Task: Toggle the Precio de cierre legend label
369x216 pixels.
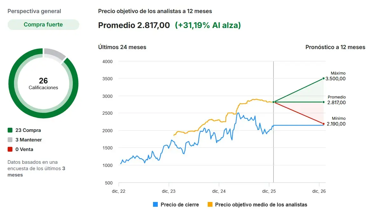Action: 180,205
